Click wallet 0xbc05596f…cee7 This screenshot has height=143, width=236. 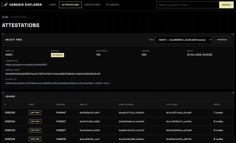[90, 139]
